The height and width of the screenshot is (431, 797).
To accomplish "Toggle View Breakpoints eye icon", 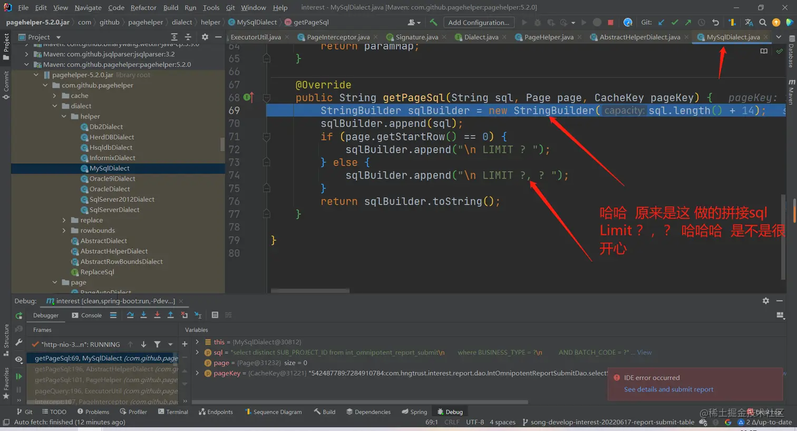I will 19,359.
